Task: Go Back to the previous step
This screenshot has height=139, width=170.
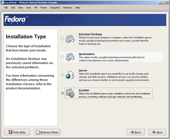Action: [x=136, y=132]
